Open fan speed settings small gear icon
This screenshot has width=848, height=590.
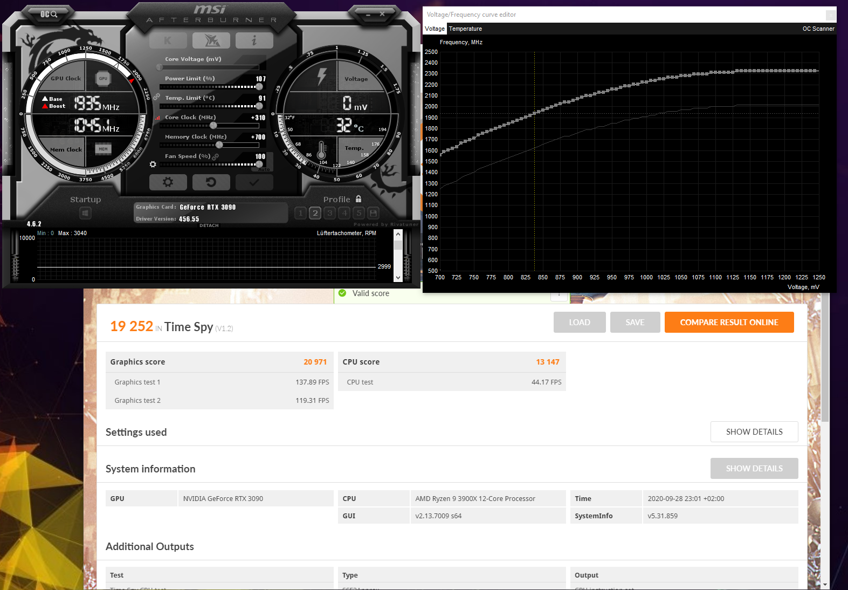coord(153,164)
